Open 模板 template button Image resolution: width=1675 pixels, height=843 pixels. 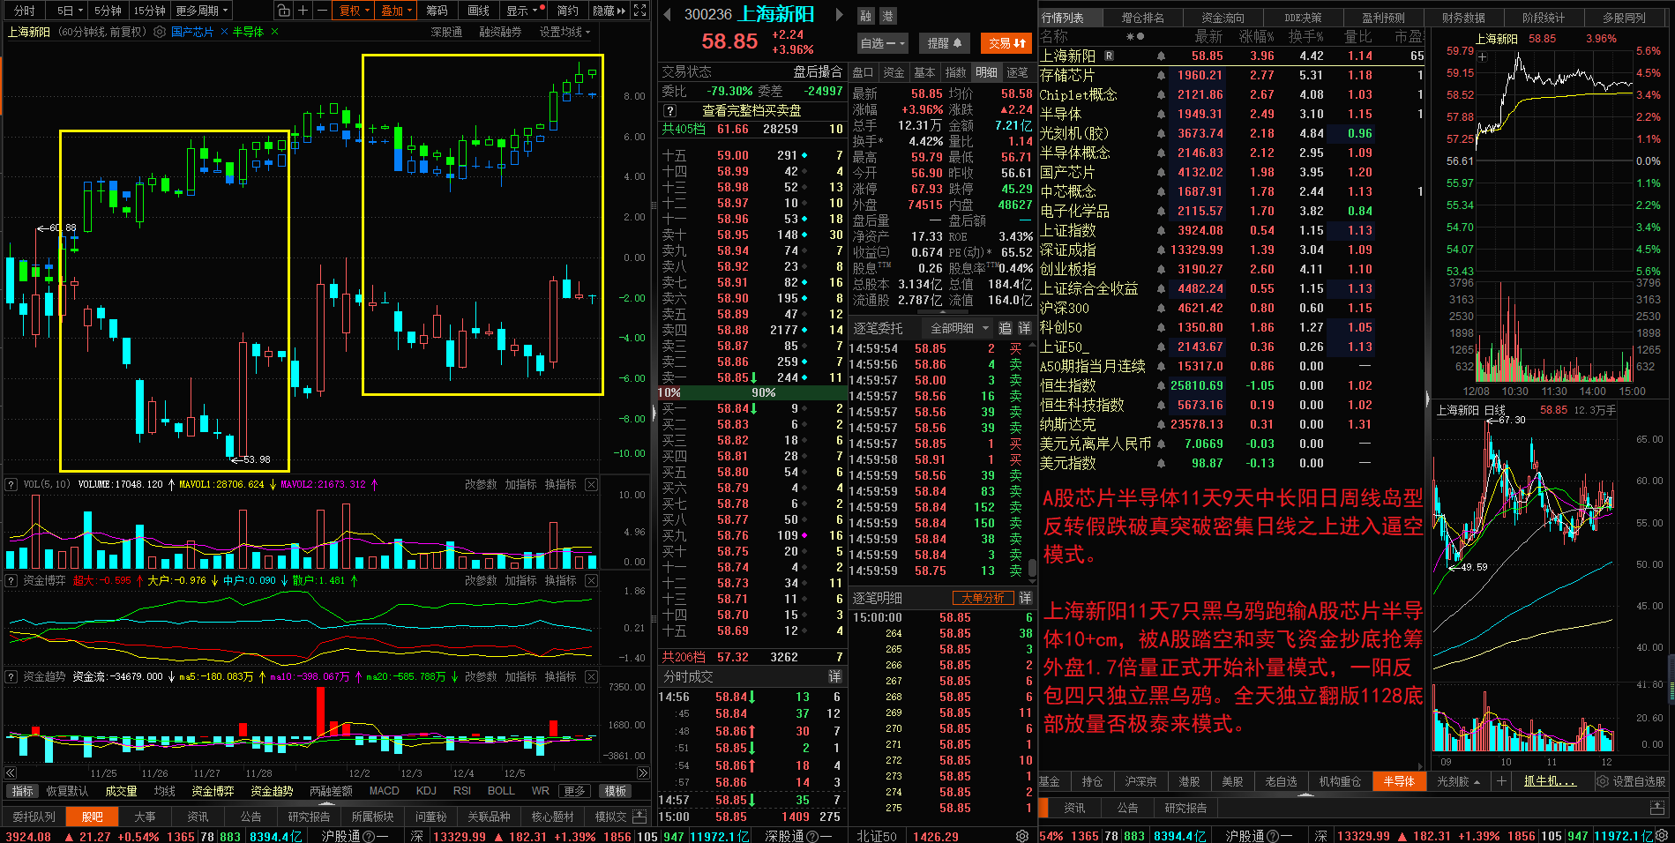pos(616,791)
